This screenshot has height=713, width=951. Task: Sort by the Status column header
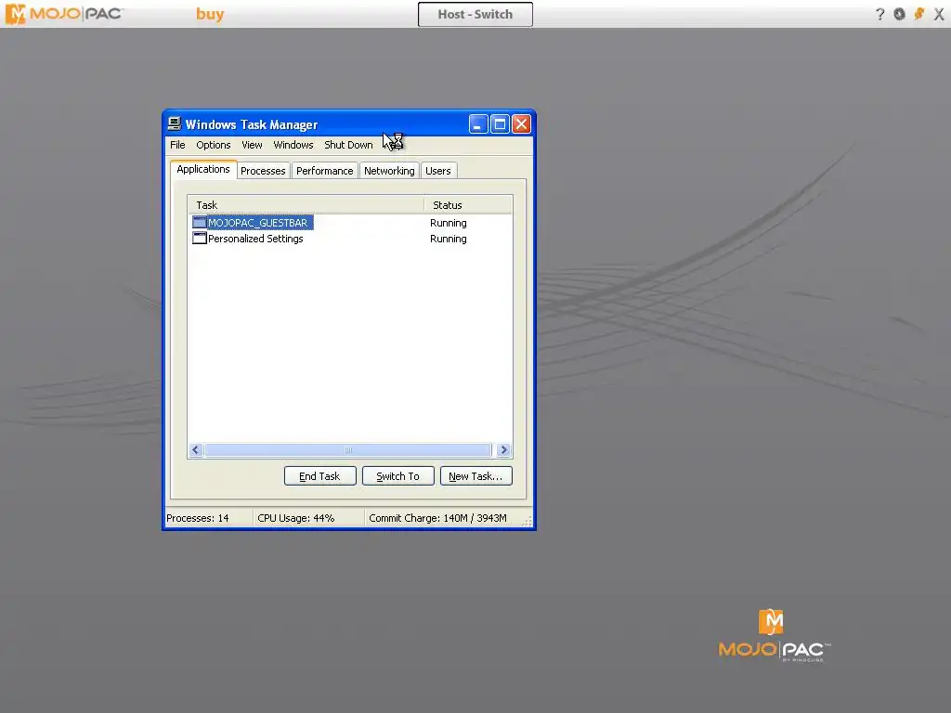[x=468, y=205]
